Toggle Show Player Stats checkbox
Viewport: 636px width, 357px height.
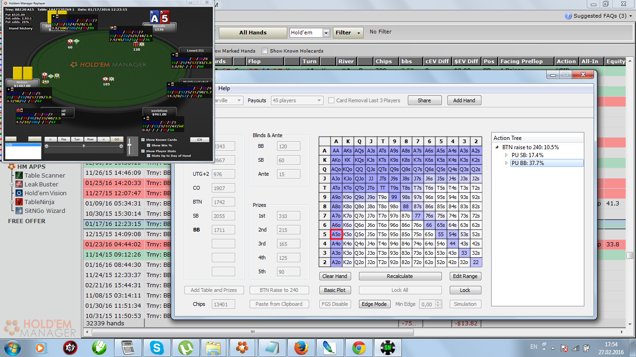point(143,151)
